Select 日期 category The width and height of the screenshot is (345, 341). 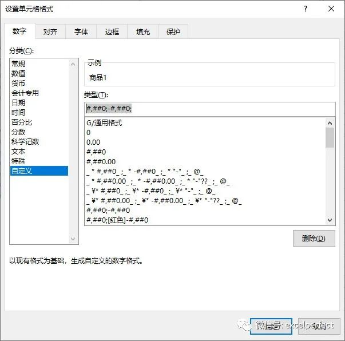pyautogui.click(x=39, y=103)
